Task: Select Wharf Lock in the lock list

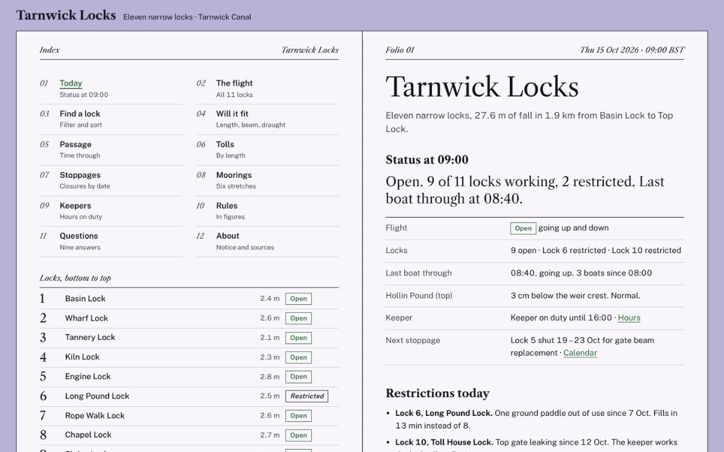Action: pyautogui.click(x=189, y=318)
